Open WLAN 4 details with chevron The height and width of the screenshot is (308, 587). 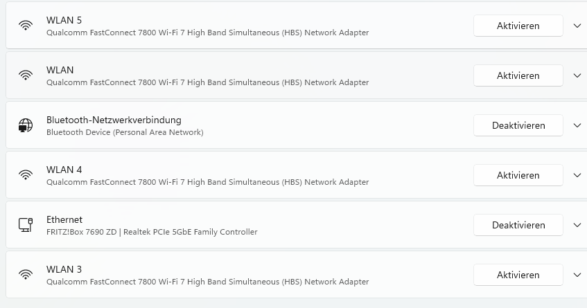tap(577, 175)
